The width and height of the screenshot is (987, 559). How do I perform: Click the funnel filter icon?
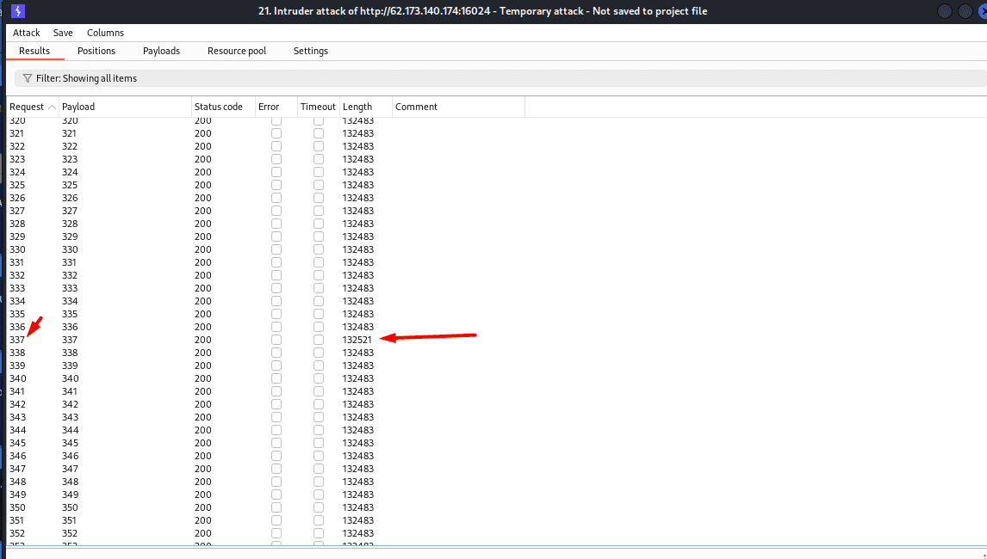pos(27,78)
